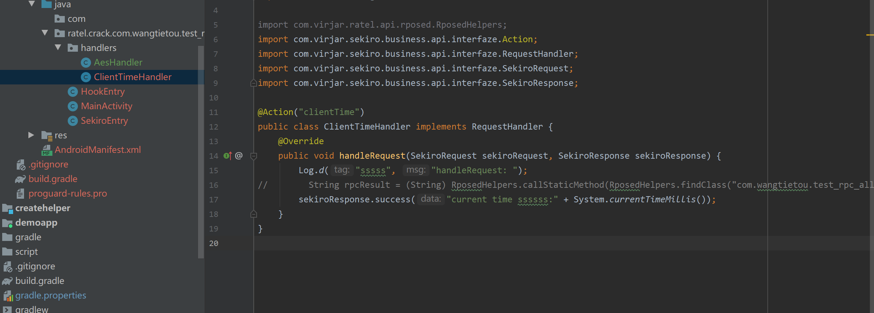Click the RequestHandler interface name on line 12
The height and width of the screenshot is (313, 874).
(x=507, y=127)
